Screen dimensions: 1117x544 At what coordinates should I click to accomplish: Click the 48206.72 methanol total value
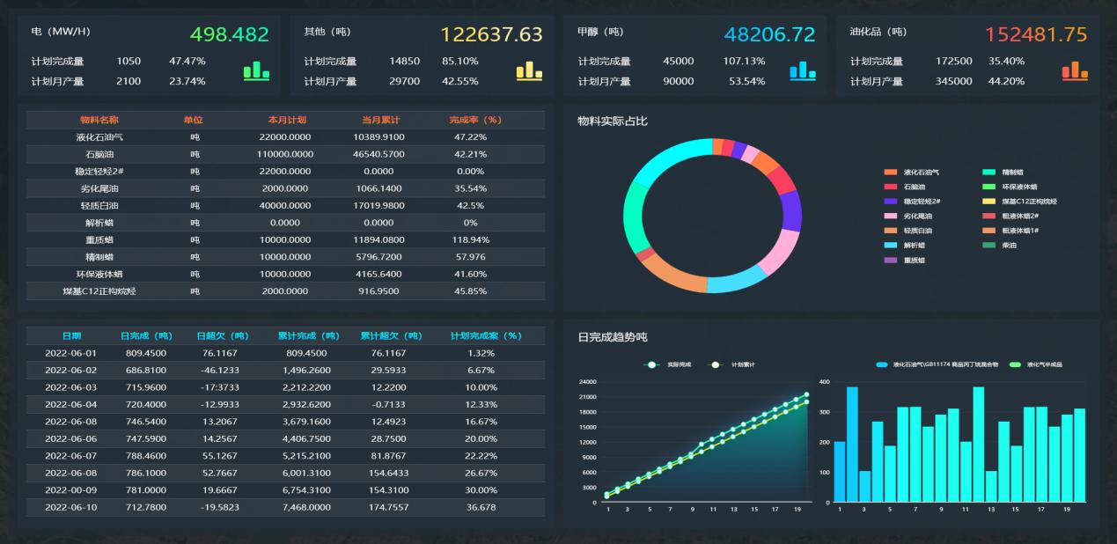[768, 34]
